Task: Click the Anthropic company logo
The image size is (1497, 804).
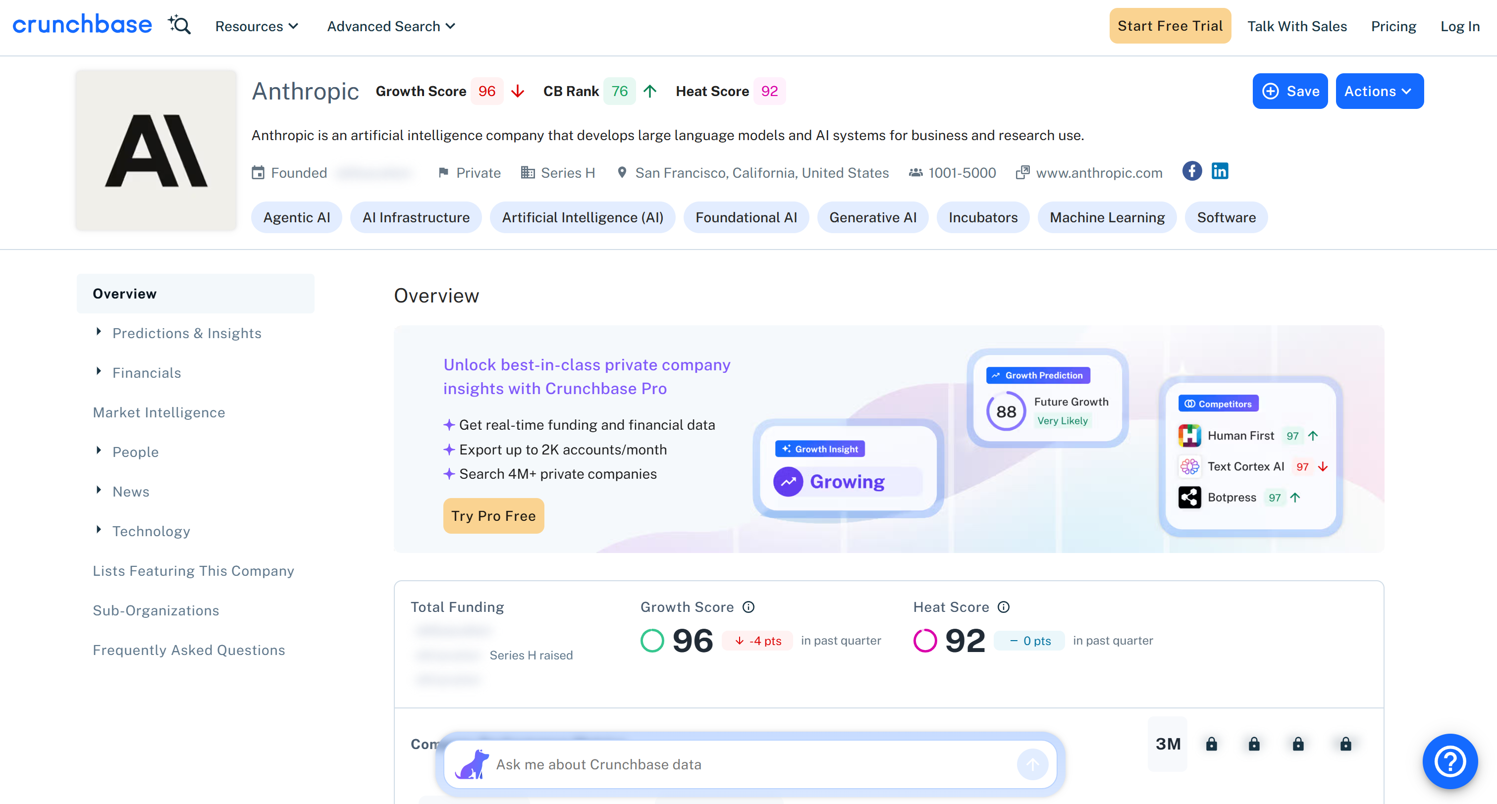Action: coord(157,151)
